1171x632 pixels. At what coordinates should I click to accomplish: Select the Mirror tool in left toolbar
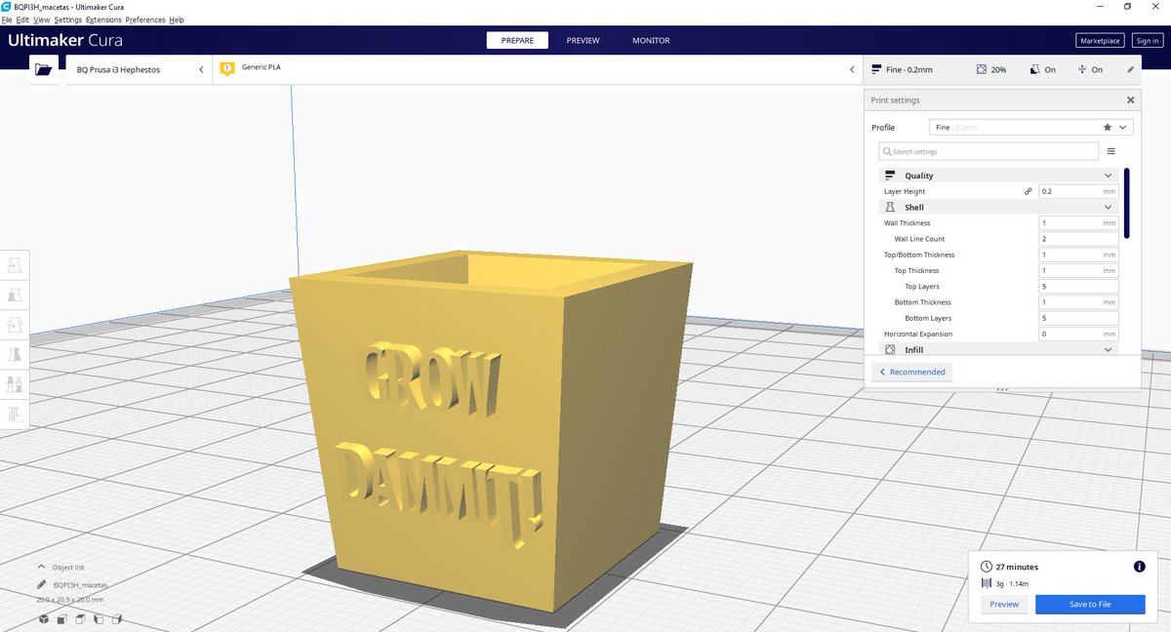(x=16, y=354)
